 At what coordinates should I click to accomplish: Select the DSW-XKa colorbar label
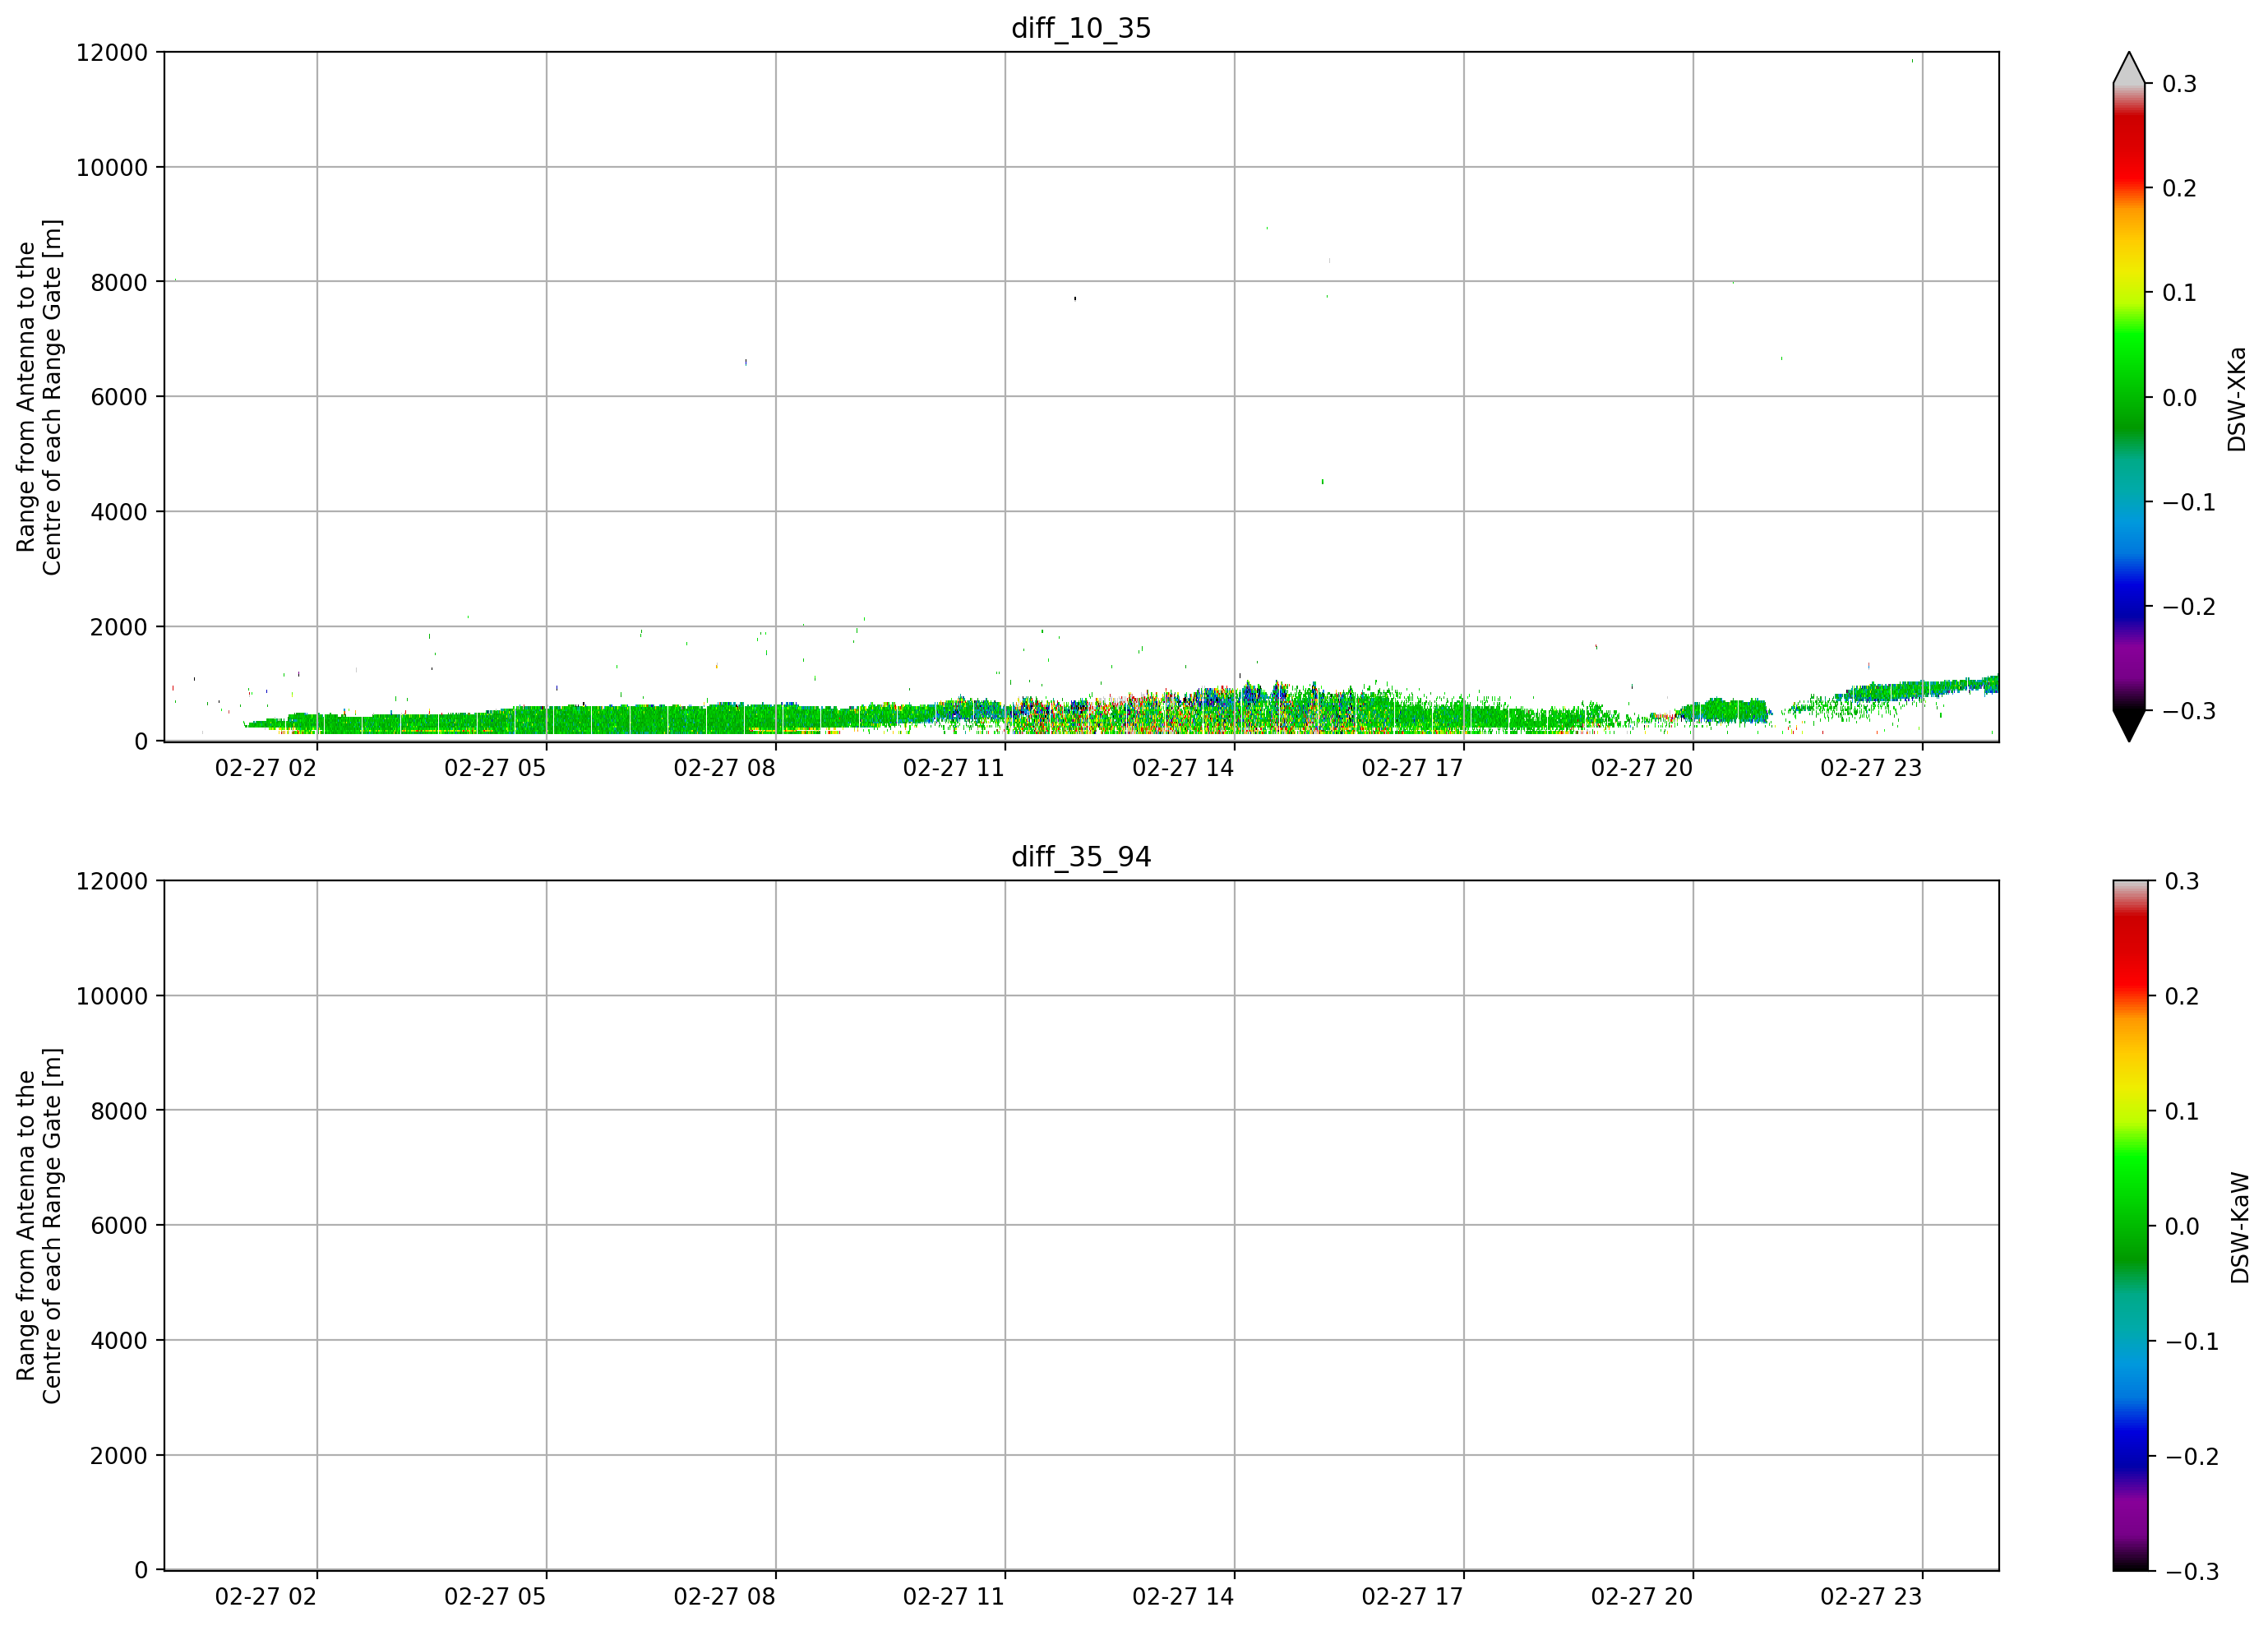coord(2237,399)
